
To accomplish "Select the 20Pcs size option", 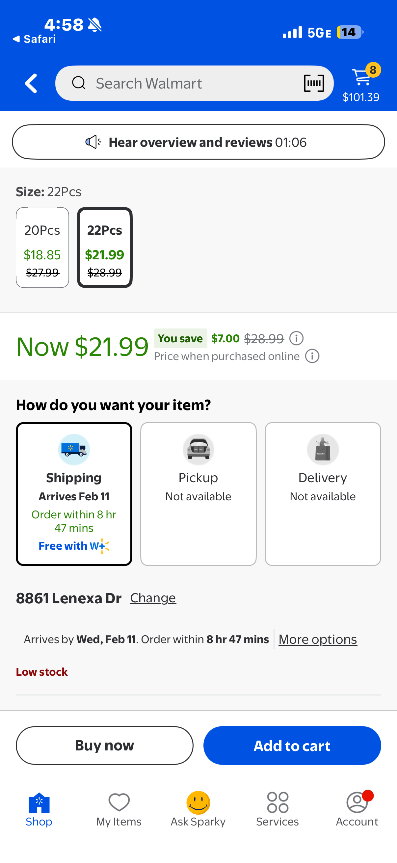I will click(42, 247).
